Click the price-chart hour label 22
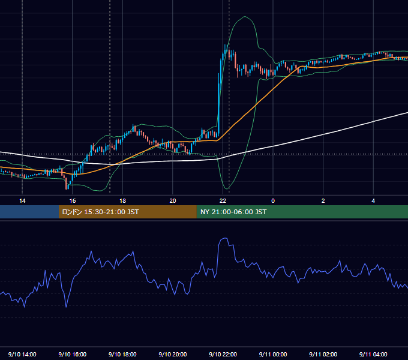The height and width of the screenshot is (360, 408). click(223, 201)
